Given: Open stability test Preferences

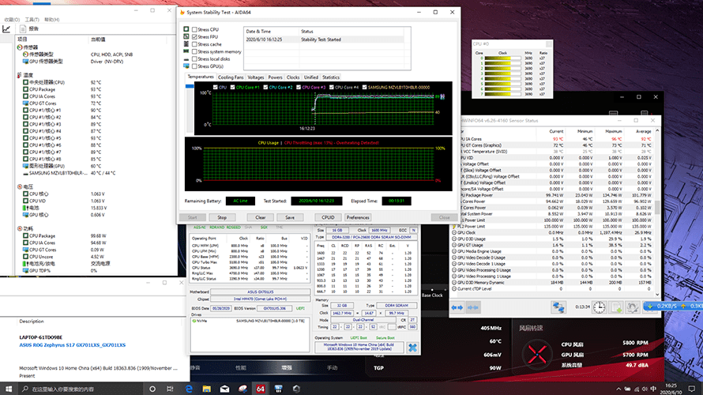Looking at the screenshot, I should pos(358,217).
